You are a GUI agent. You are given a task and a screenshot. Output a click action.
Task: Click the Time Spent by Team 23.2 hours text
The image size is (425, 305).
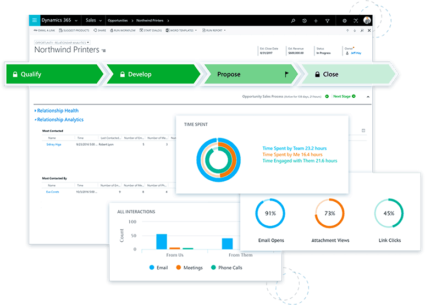[294, 148]
